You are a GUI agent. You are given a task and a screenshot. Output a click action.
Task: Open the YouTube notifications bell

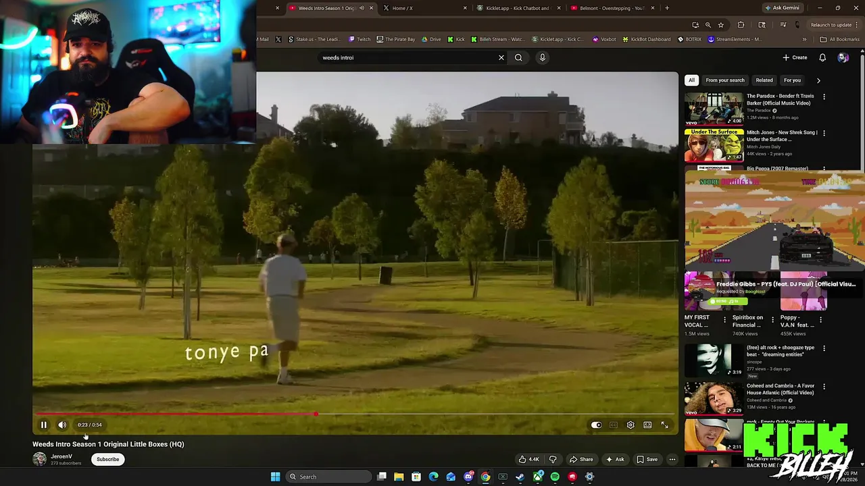(822, 57)
